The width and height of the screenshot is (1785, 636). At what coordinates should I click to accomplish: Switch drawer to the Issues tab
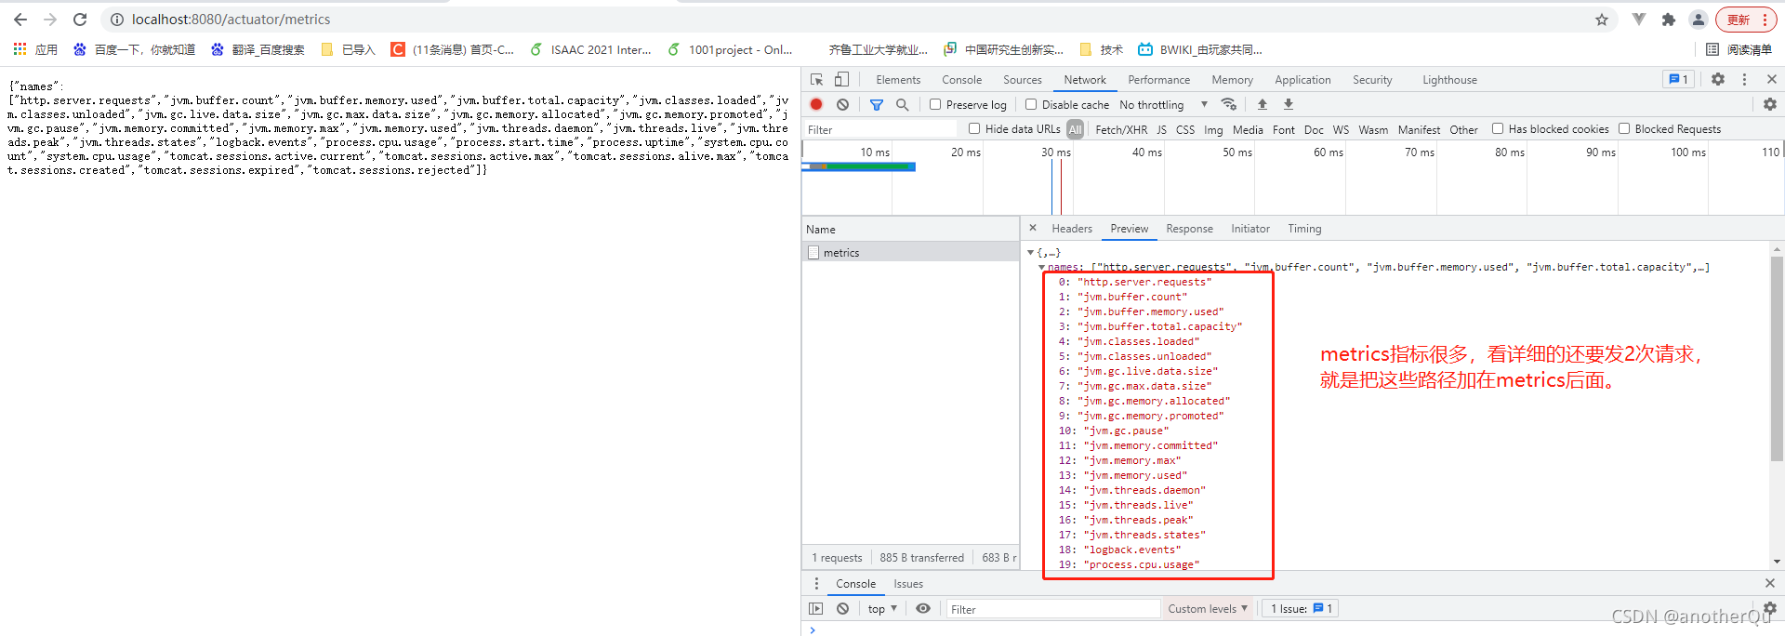[908, 584]
